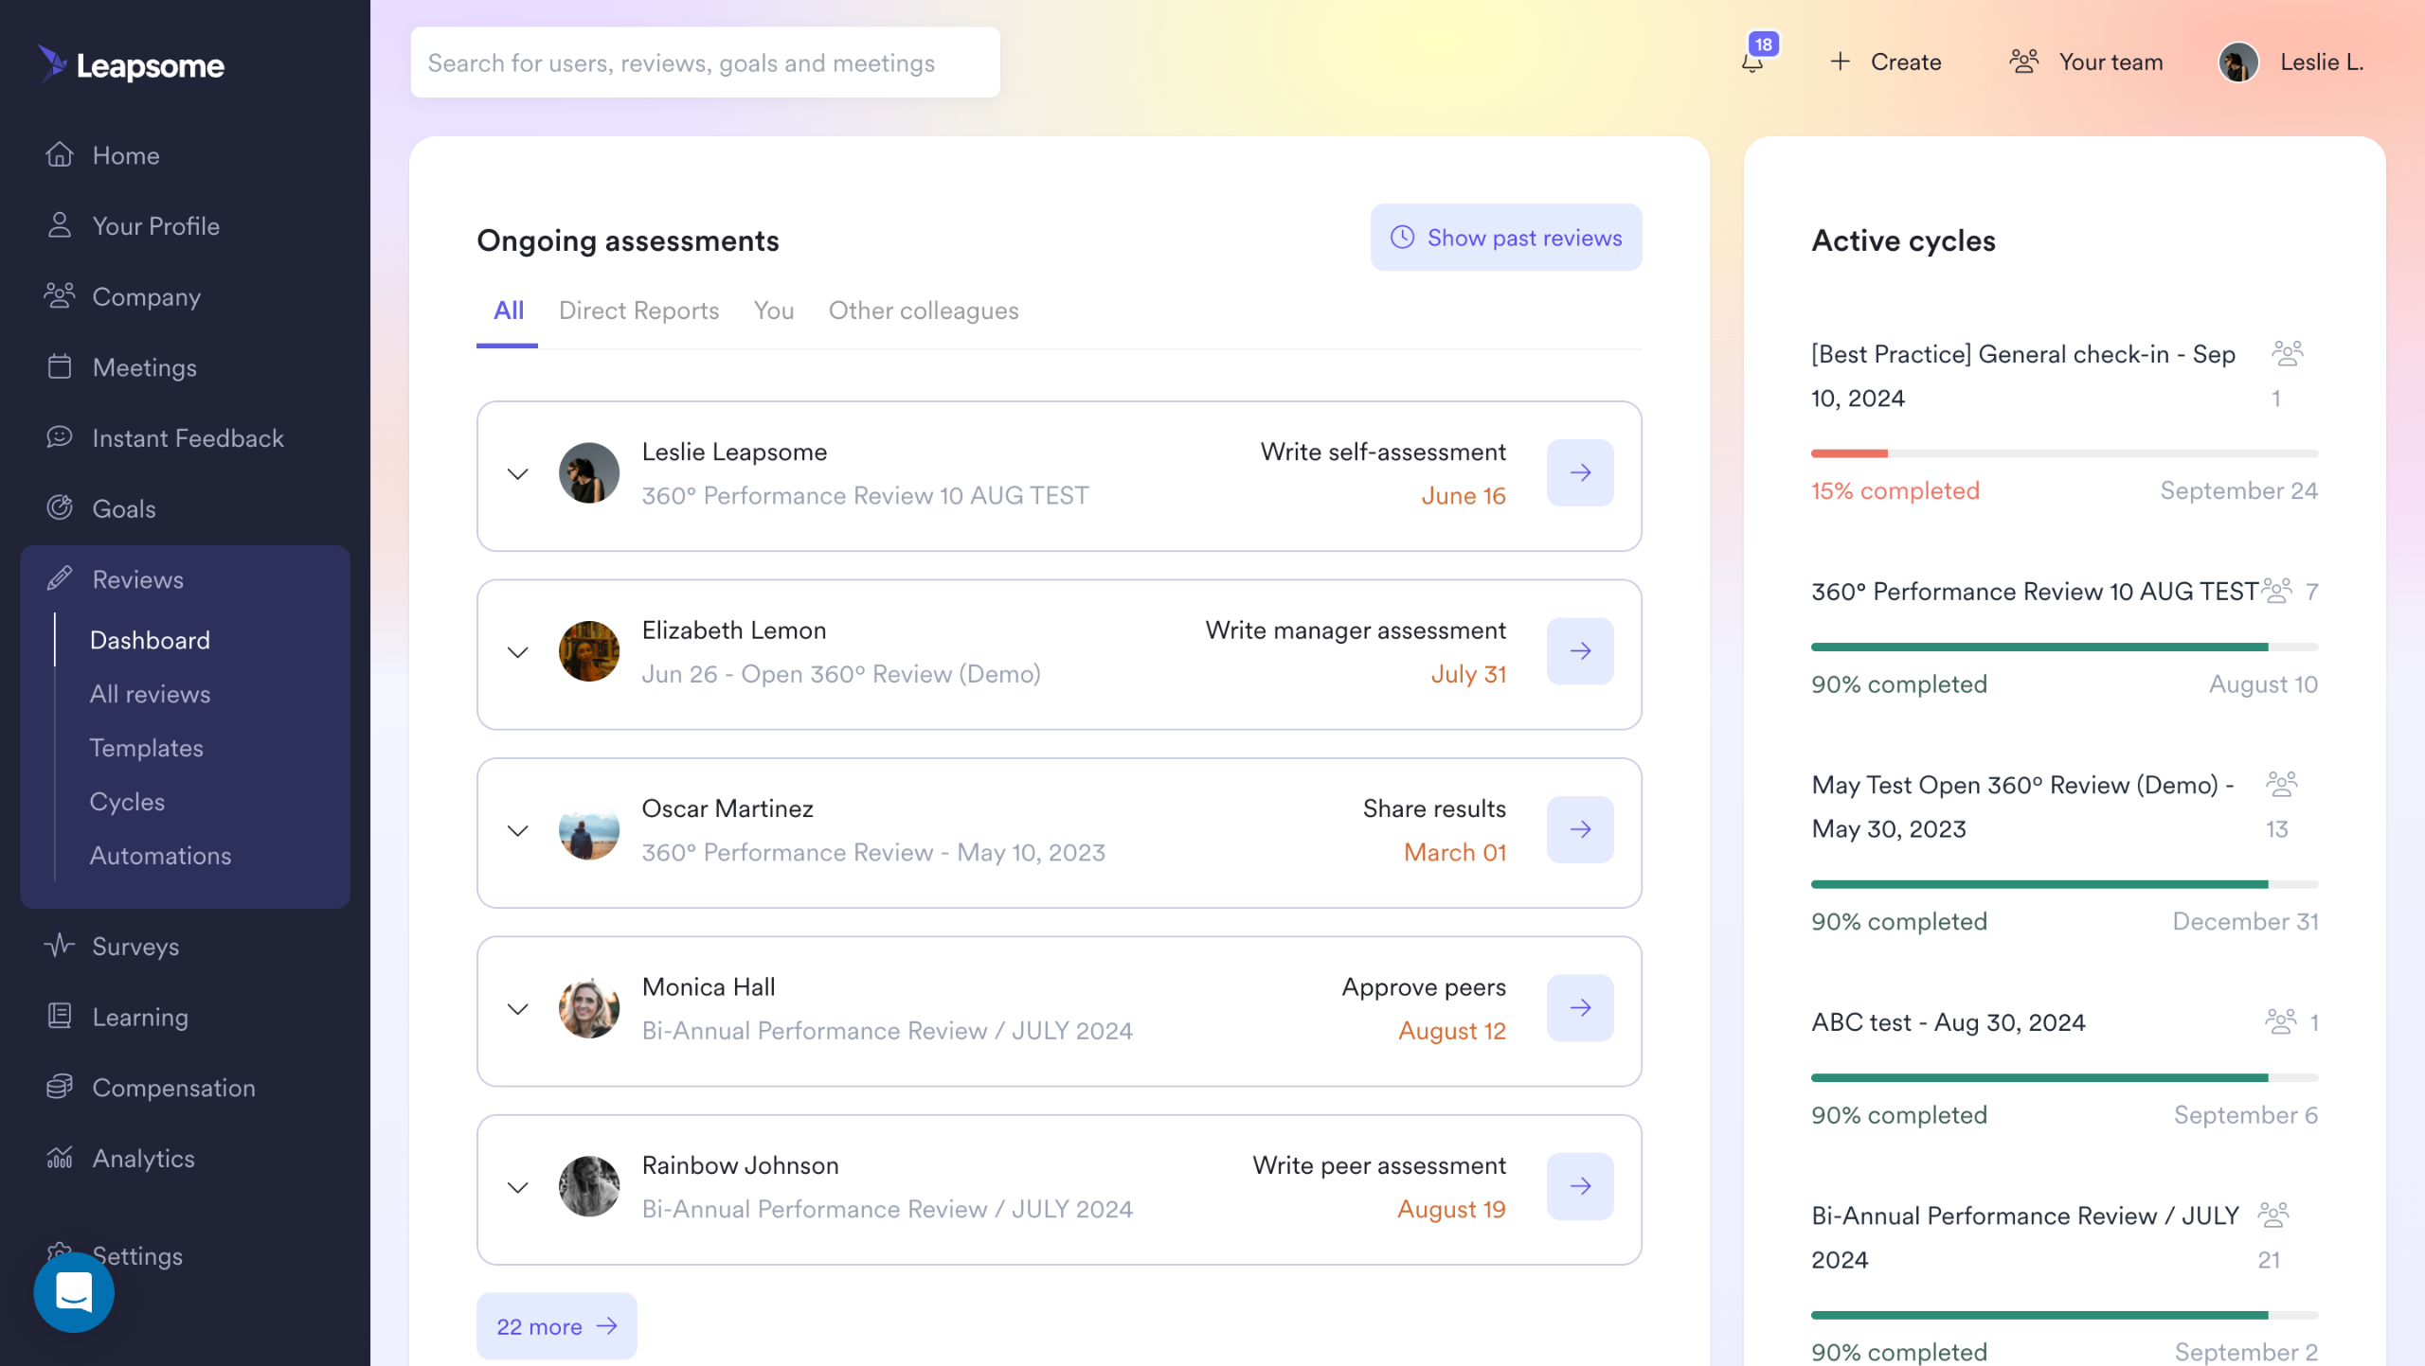
Task: Click the 22 more link
Action: point(556,1326)
